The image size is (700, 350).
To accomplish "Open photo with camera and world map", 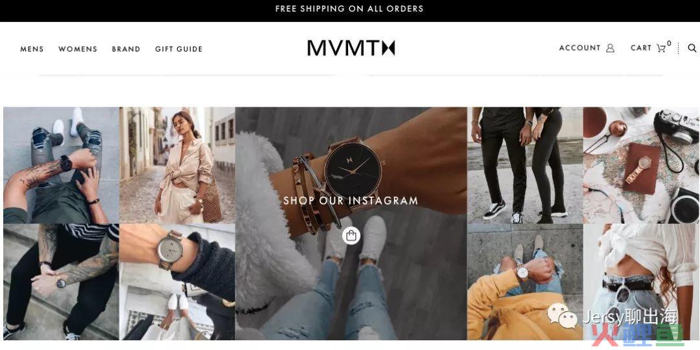I will (641, 165).
